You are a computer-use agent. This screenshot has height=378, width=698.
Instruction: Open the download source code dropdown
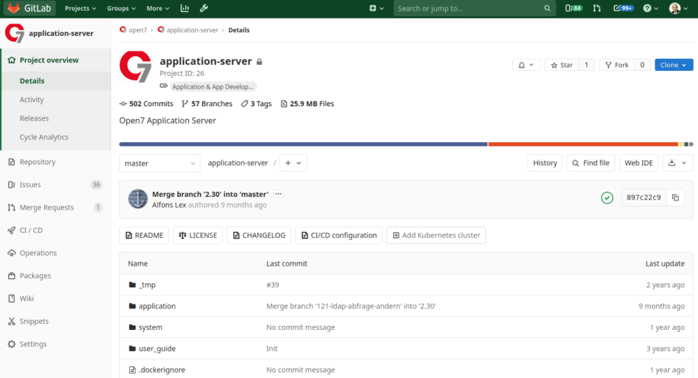click(678, 163)
